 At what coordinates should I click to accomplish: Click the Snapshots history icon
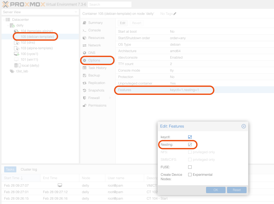[85, 90]
